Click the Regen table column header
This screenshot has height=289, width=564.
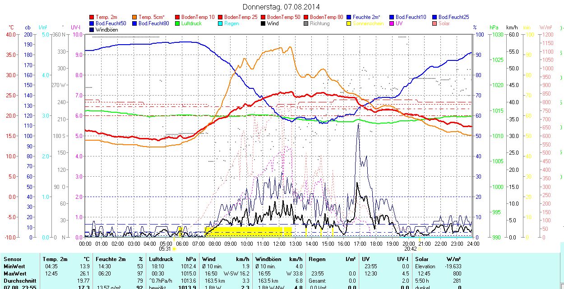[317, 259]
